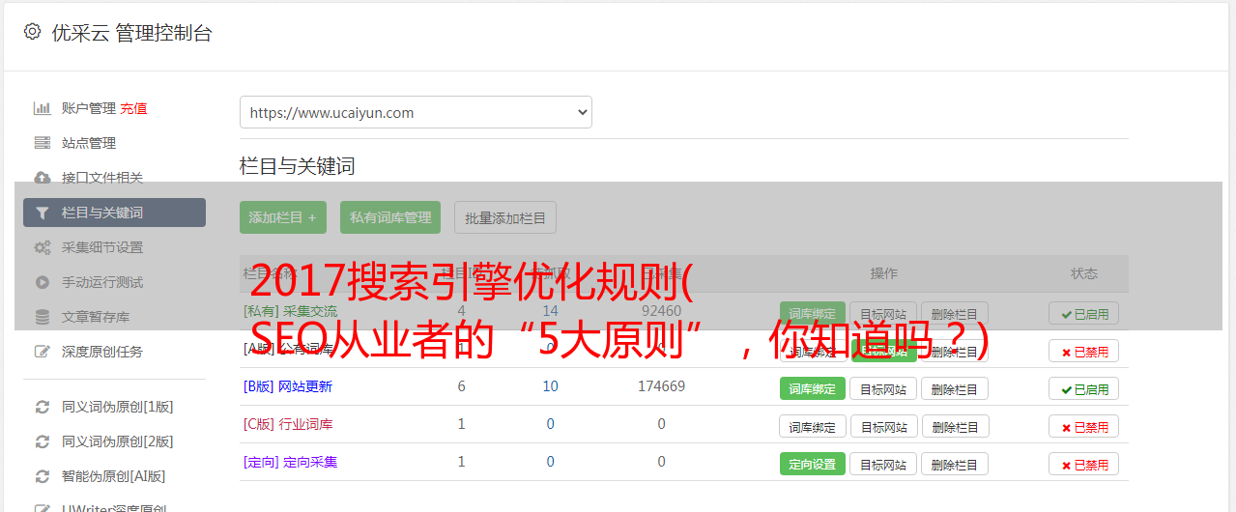Expand the https://www.ucaiyun.com site dropdown
The image size is (1236, 512).
pyautogui.click(x=416, y=112)
